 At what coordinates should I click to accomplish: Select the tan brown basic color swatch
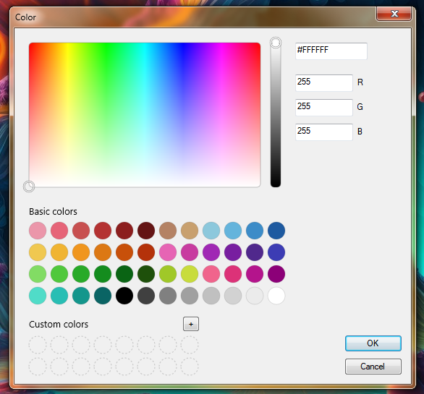(168, 231)
